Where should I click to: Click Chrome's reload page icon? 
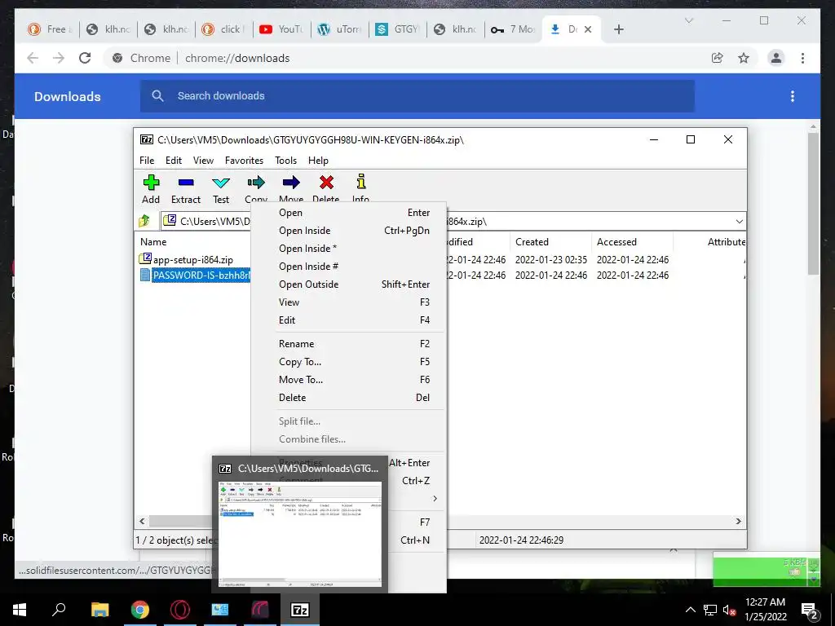coord(85,58)
